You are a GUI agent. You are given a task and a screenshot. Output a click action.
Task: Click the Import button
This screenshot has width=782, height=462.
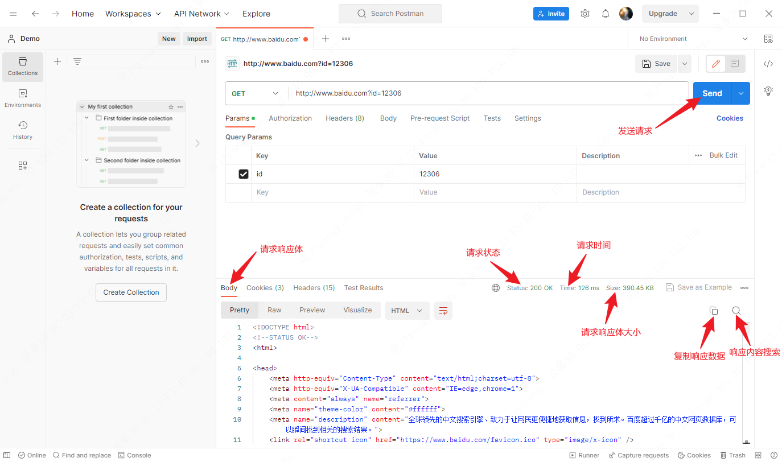(x=197, y=39)
